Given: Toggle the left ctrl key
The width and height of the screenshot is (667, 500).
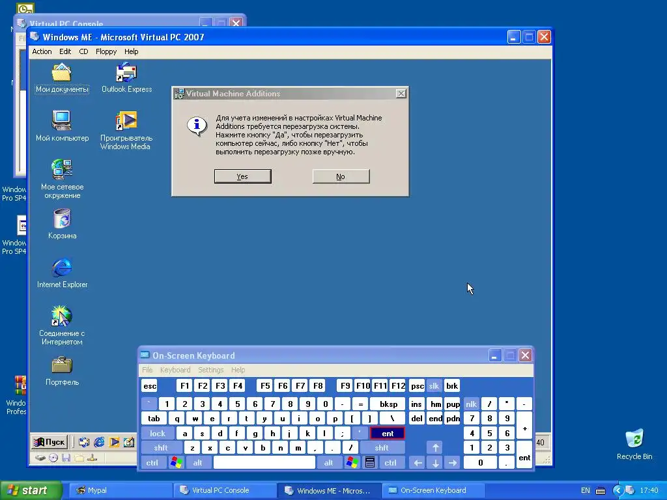Looking at the screenshot, I should pyautogui.click(x=152, y=462).
